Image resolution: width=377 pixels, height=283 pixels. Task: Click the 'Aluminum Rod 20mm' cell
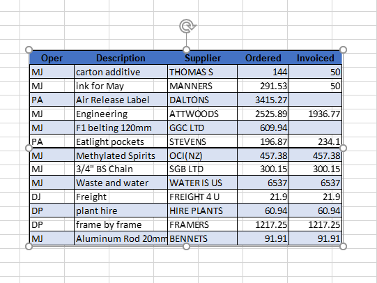coord(121,238)
